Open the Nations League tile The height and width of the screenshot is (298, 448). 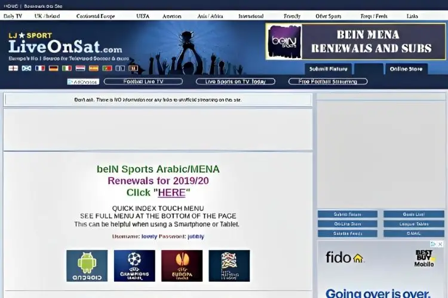tap(229, 266)
